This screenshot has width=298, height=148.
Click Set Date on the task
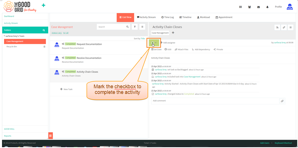[156, 50]
